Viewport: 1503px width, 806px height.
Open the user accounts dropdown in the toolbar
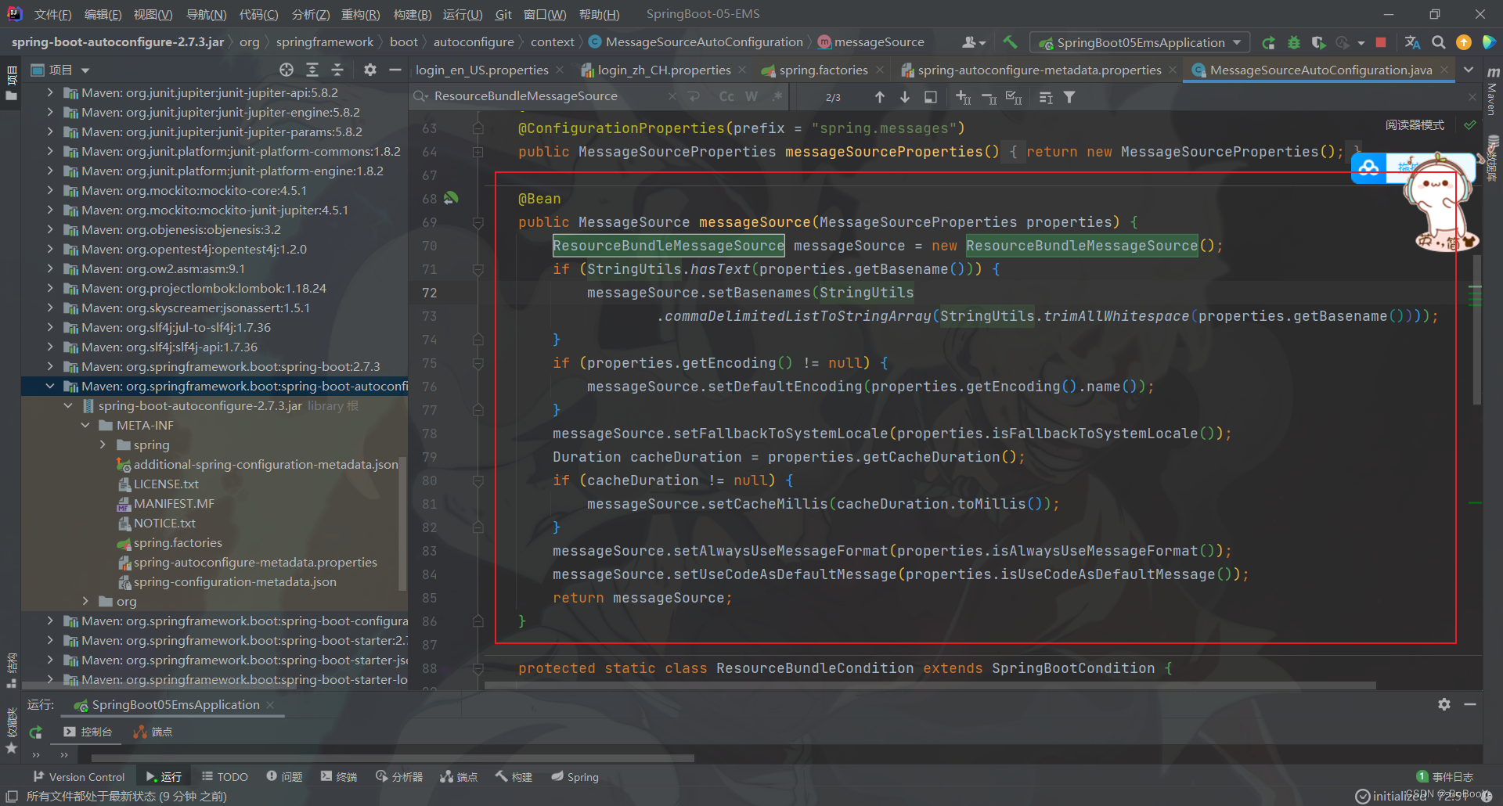(974, 42)
